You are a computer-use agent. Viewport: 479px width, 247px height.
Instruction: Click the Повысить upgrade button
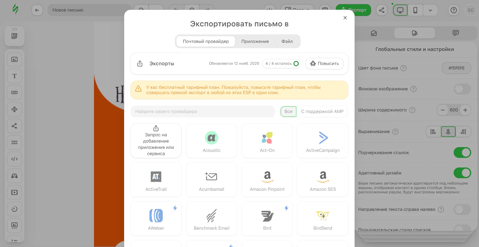324,63
